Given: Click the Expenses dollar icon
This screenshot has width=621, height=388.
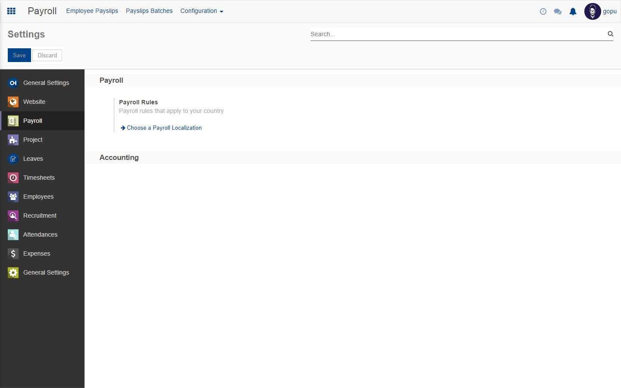Looking at the screenshot, I should [13, 253].
